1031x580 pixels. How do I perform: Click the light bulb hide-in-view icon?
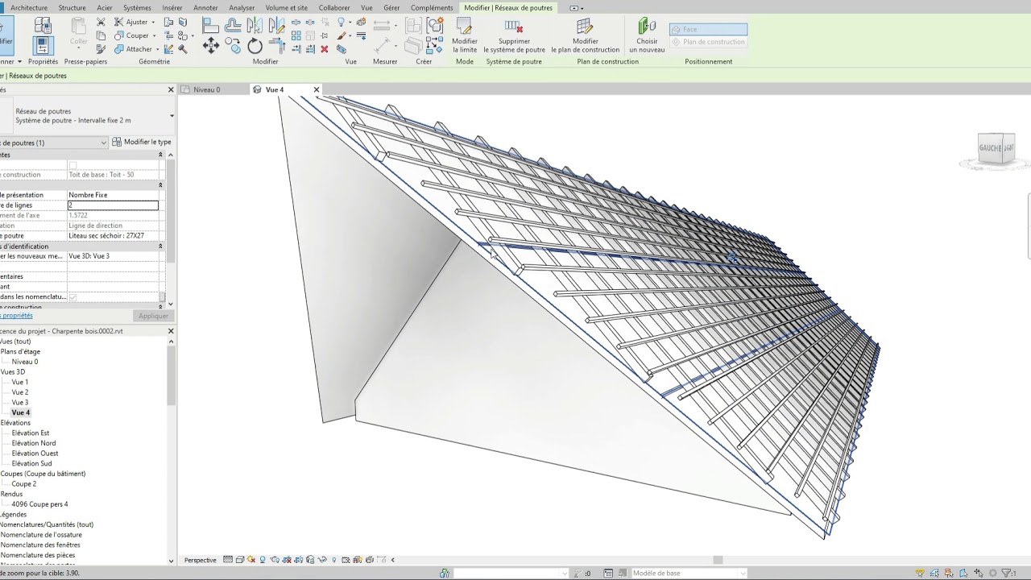coord(342,22)
